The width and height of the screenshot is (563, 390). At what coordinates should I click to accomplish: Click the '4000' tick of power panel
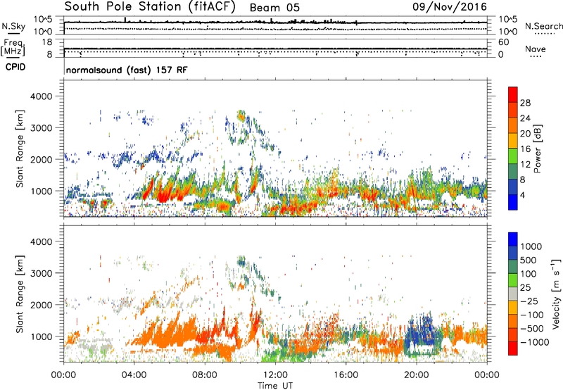[41, 96]
